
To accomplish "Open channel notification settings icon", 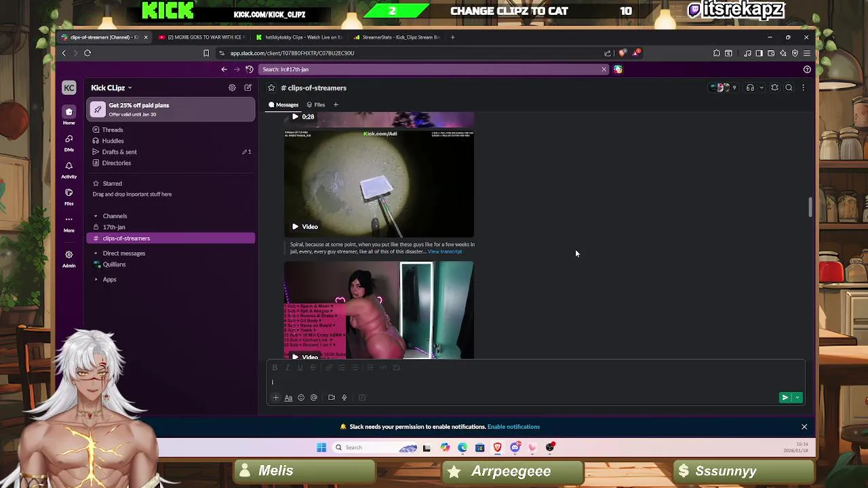I will click(x=775, y=87).
